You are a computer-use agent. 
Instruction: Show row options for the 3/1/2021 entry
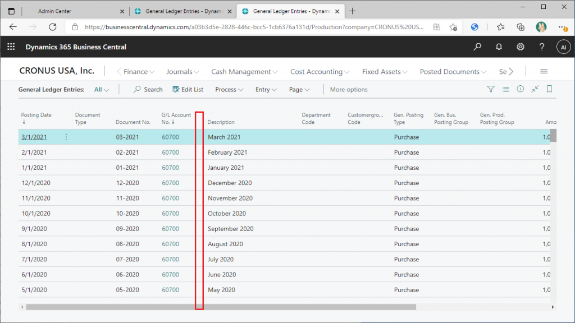pos(66,137)
